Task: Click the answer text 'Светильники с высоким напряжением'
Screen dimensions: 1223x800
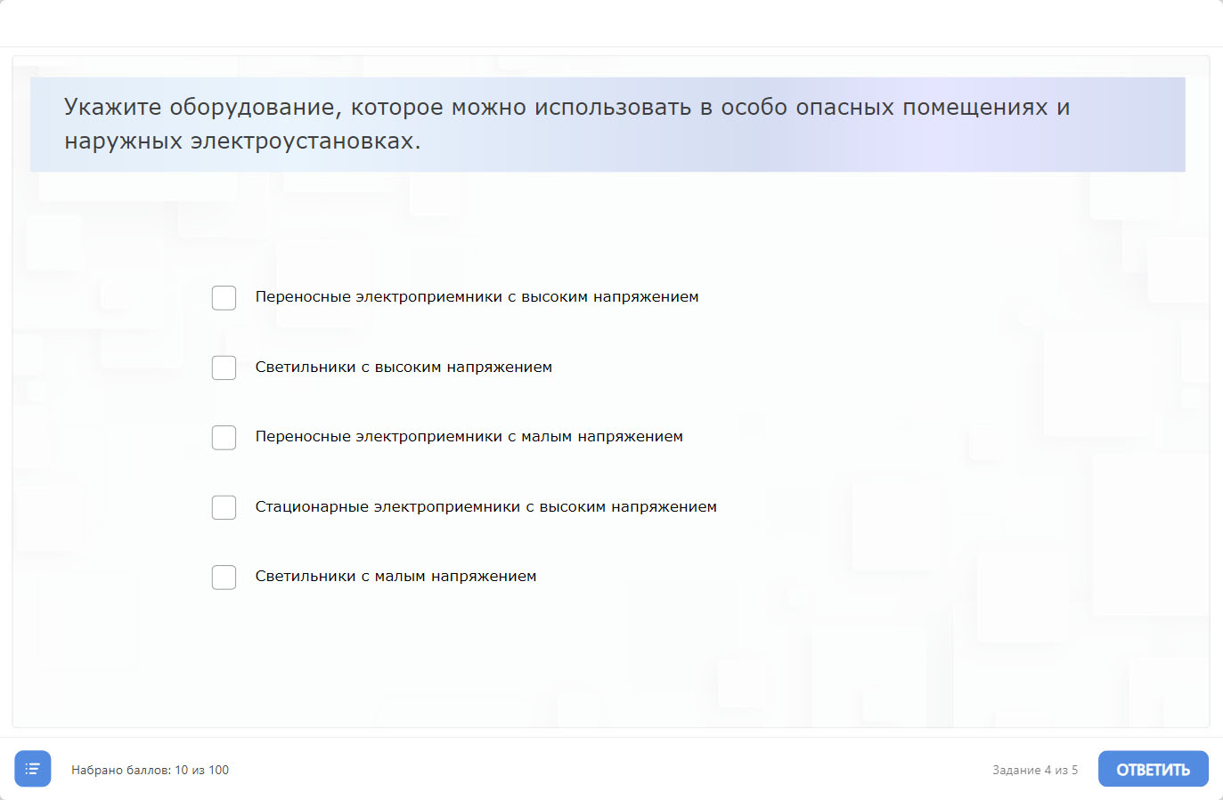Action: 404,368
